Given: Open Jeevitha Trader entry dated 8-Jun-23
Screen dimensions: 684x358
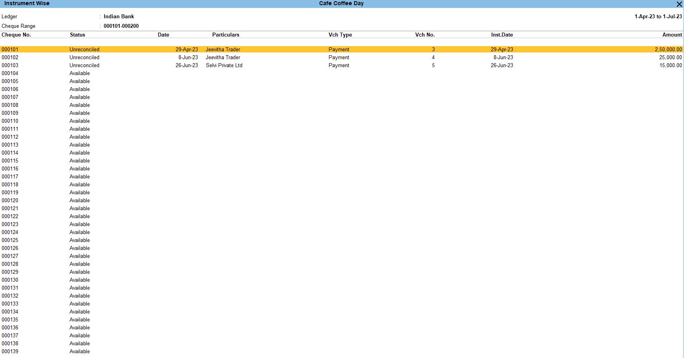Looking at the screenshot, I should pos(223,57).
